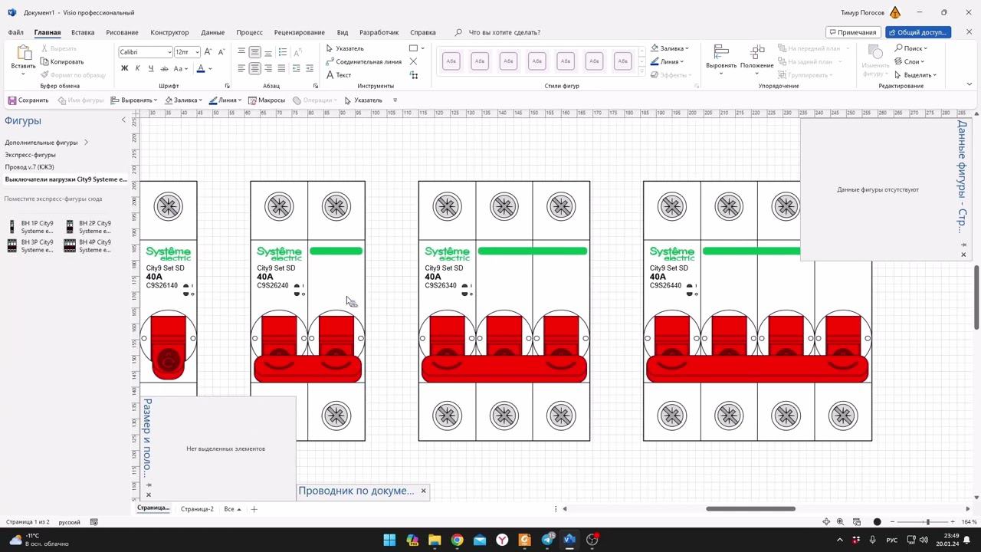Select the Текст text tool
Viewport: 981px width, 552px height.
point(339,74)
